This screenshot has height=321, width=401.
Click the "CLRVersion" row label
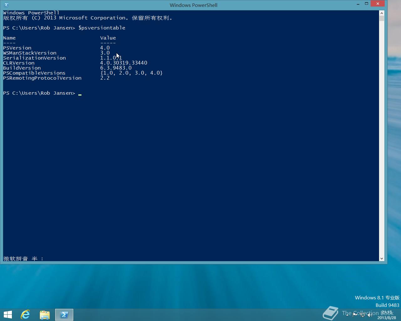click(x=19, y=63)
